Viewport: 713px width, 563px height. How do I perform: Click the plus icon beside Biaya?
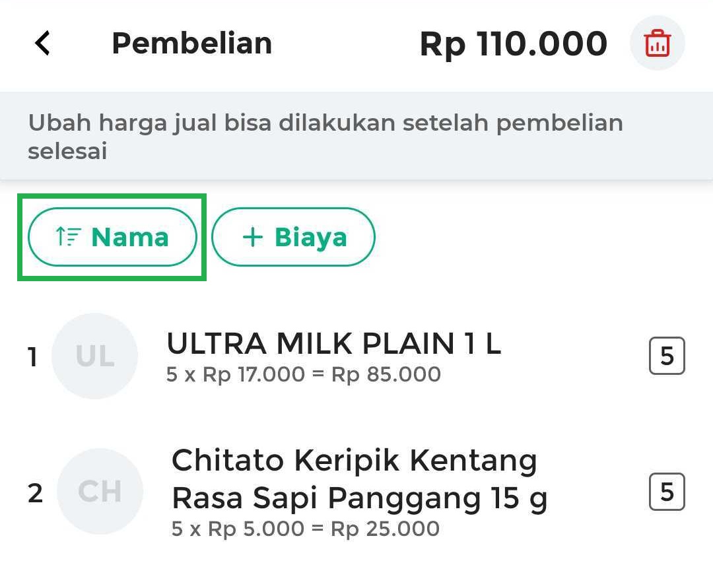pos(252,237)
